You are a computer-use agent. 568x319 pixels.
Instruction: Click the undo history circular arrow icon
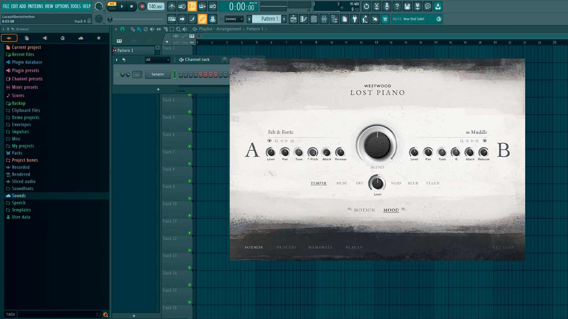(x=366, y=6)
